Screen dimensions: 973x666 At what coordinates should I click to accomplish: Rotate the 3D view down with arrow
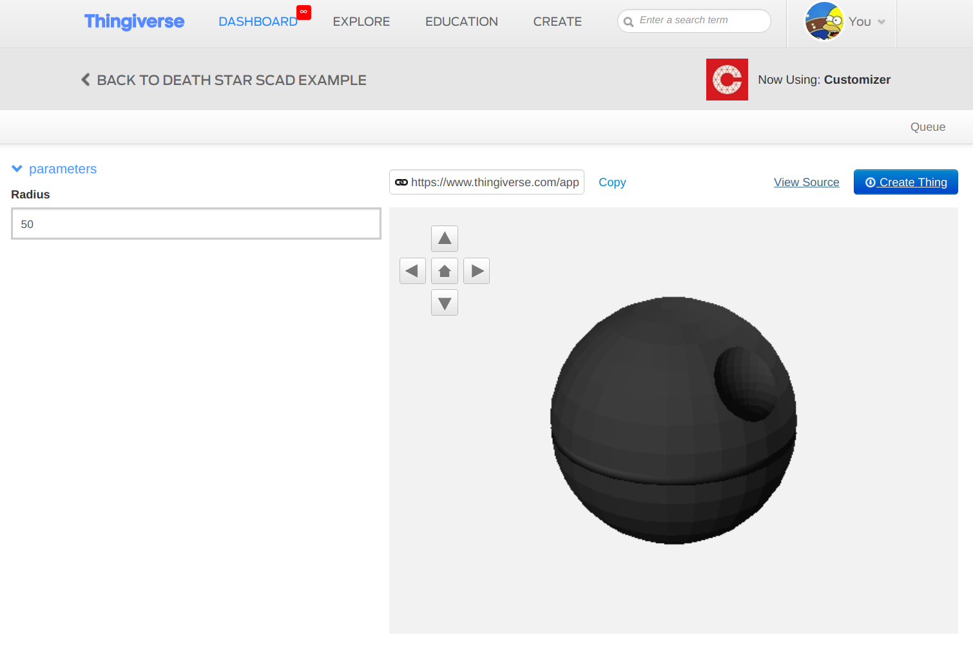pyautogui.click(x=445, y=303)
